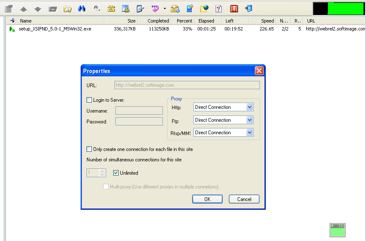Open the Http proxy dropdown
This screenshot has height=241, width=366.
[x=249, y=107]
